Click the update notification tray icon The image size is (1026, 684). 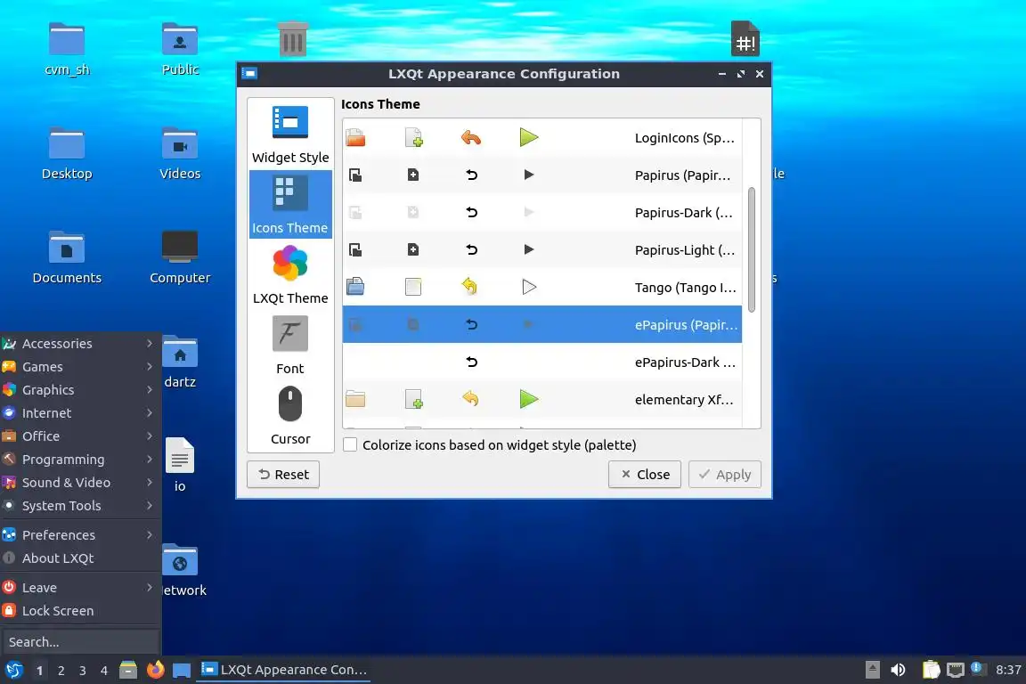pos(978,668)
